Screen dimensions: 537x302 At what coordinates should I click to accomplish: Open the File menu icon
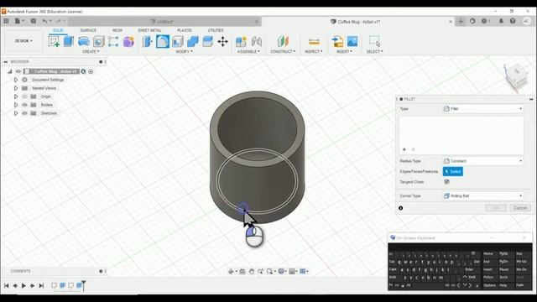coord(18,21)
